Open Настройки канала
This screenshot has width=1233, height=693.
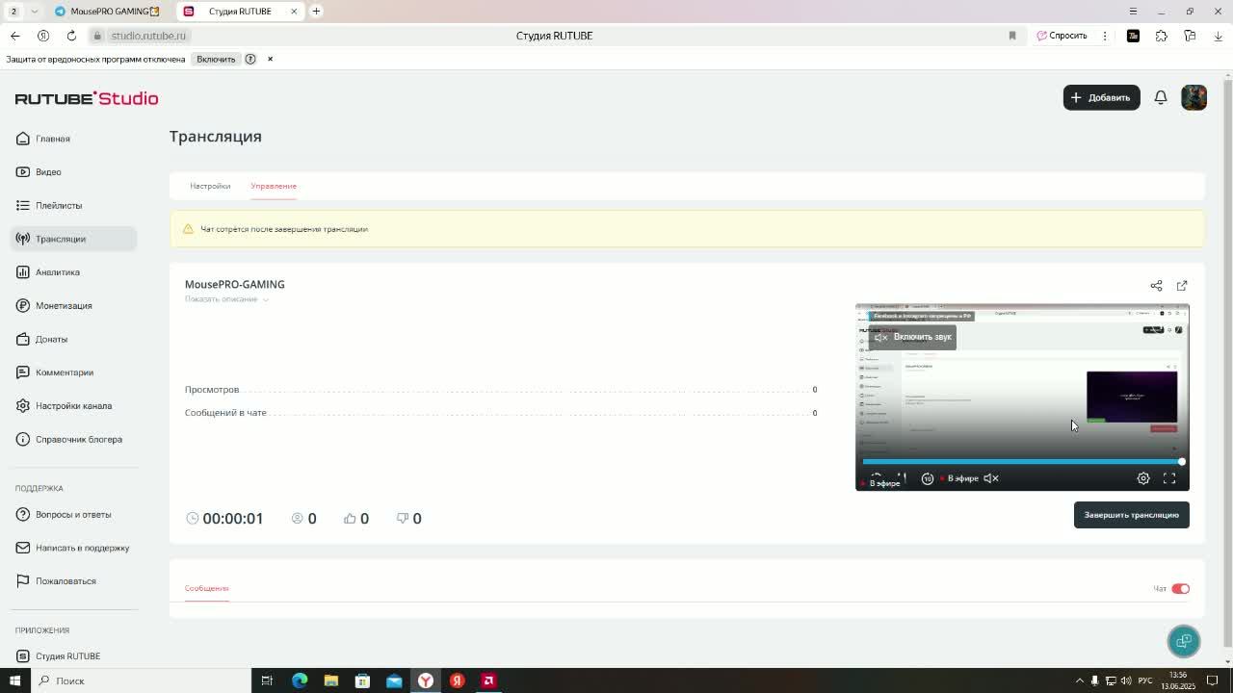click(73, 405)
